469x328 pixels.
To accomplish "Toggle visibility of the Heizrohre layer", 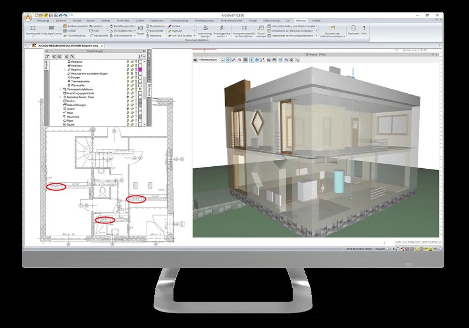I will coord(128,70).
